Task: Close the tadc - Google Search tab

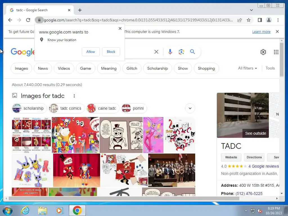Action: 69,10
